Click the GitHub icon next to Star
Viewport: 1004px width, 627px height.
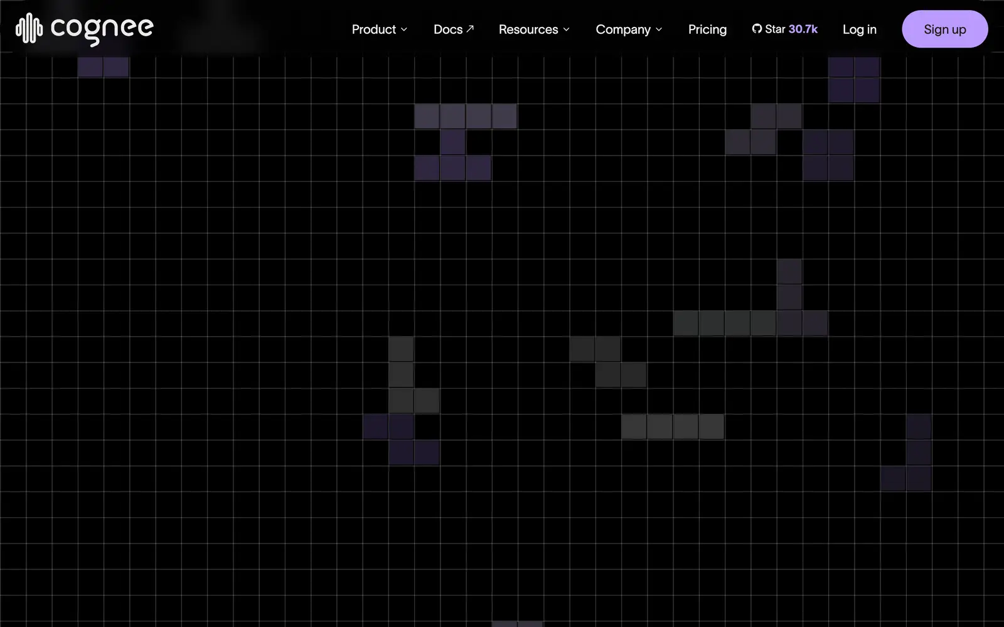pyautogui.click(x=757, y=29)
